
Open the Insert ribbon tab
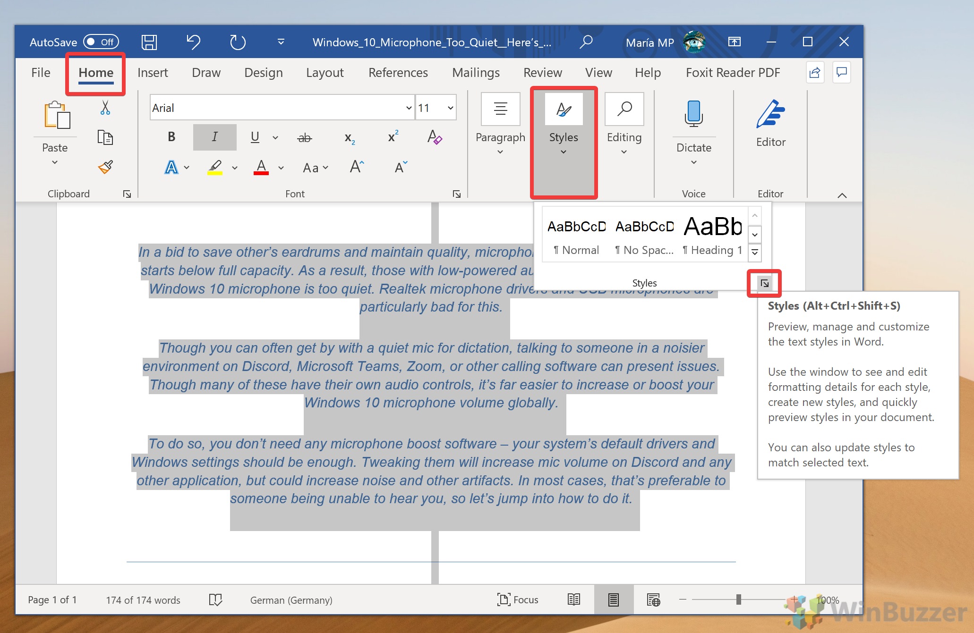[x=153, y=73]
